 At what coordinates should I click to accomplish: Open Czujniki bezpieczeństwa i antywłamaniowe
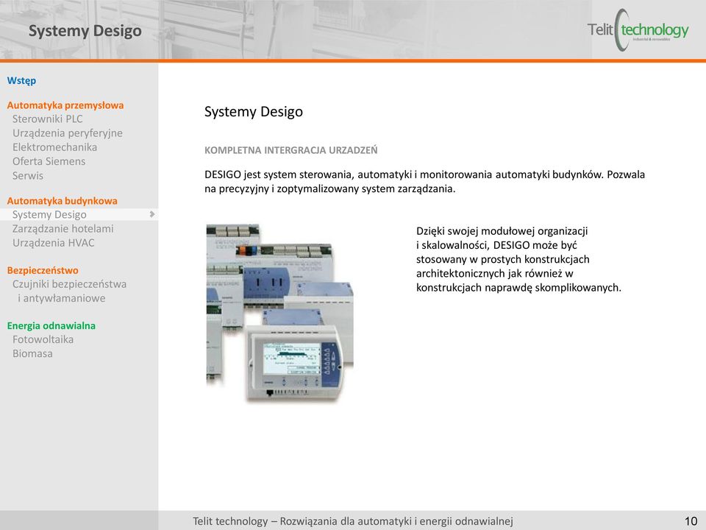point(69,291)
